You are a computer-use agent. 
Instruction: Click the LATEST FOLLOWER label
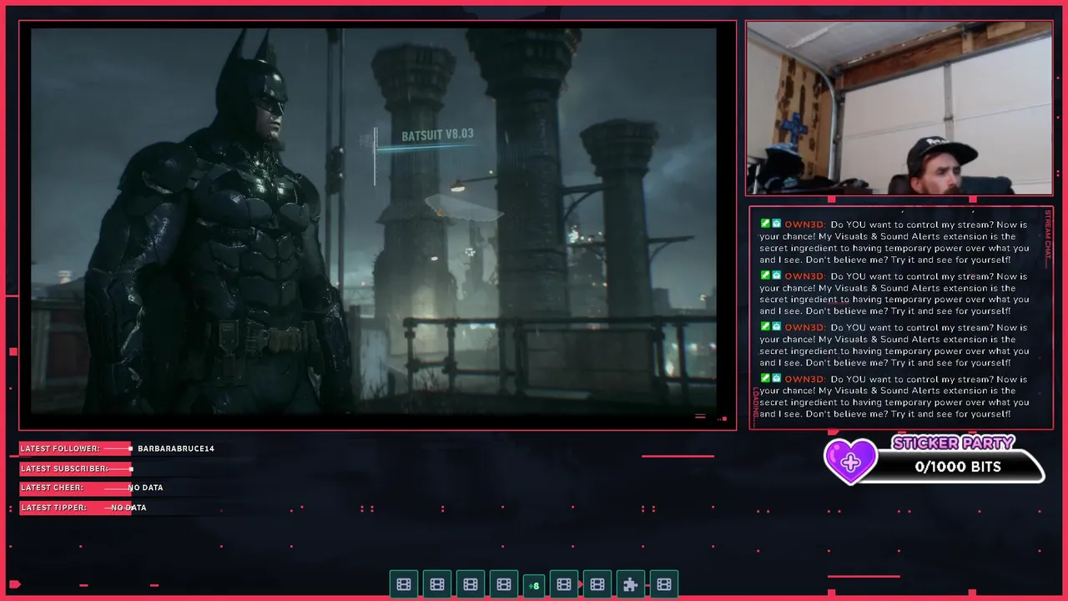pos(60,449)
